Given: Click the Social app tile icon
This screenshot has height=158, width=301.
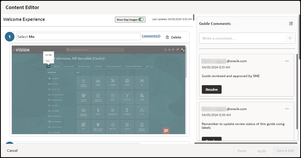Looking at the screenshot, I should point(142,110).
